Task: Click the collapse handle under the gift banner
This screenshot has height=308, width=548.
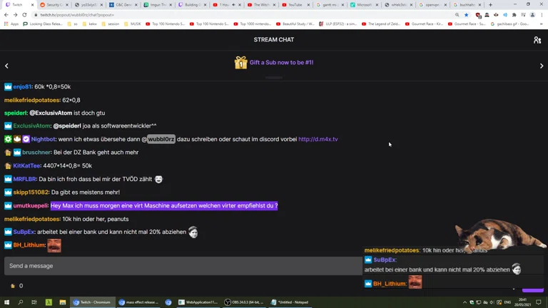Action: [x=274, y=77]
